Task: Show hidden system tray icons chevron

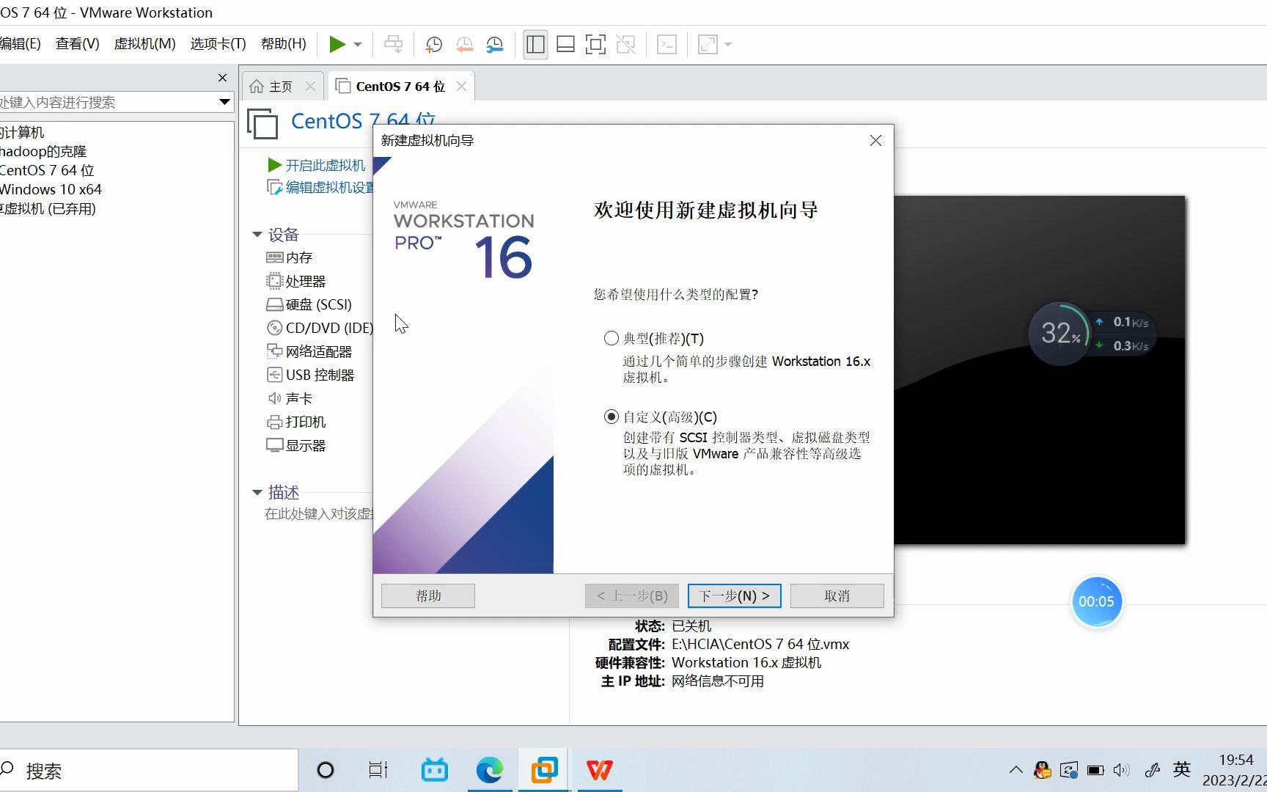Action: 1016,771
